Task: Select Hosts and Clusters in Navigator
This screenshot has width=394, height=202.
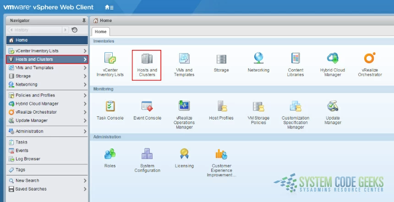Action: pos(47,59)
